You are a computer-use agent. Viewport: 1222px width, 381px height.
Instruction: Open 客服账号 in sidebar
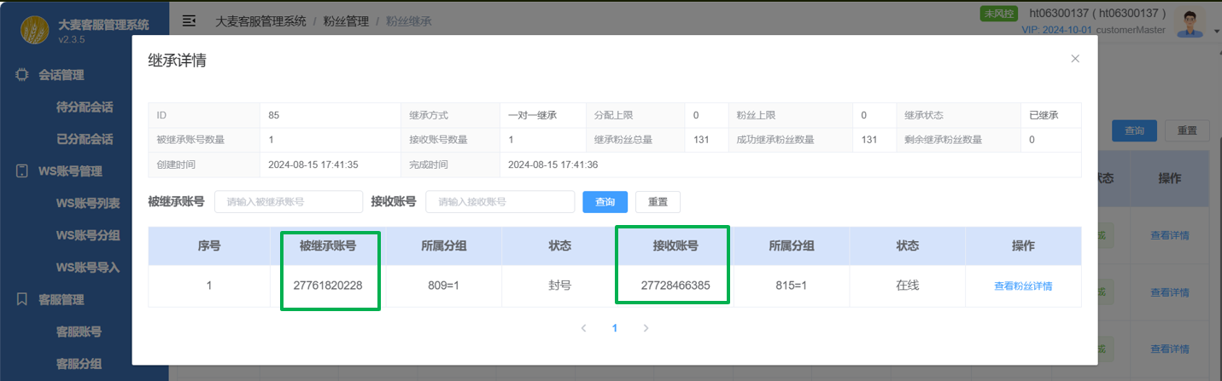click(x=79, y=332)
